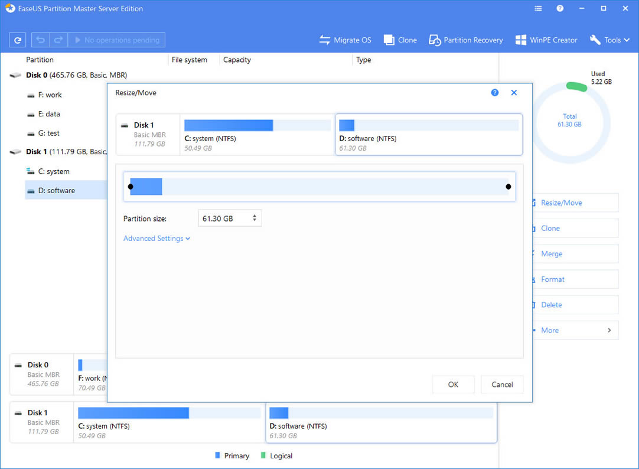Image resolution: width=639 pixels, height=469 pixels.
Task: Launch the Clone tool in top toolbar
Action: (400, 40)
